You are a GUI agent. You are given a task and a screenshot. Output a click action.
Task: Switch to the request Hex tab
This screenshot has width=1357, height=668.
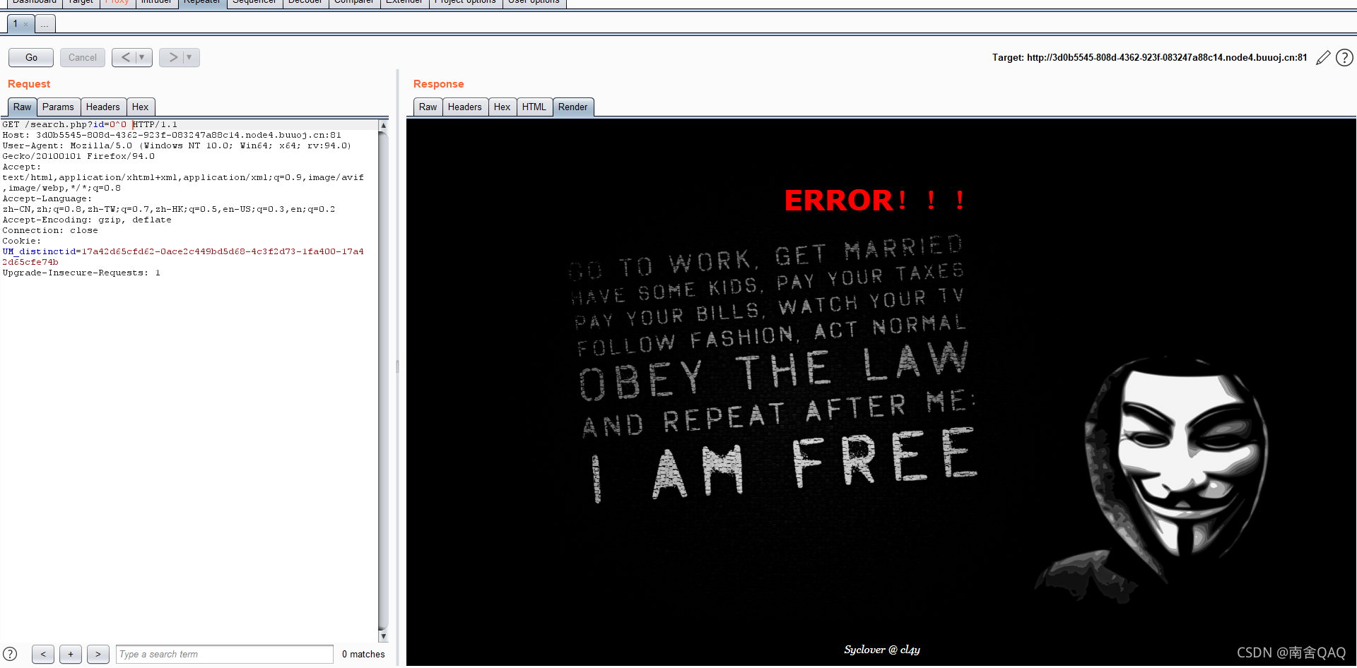tap(141, 107)
